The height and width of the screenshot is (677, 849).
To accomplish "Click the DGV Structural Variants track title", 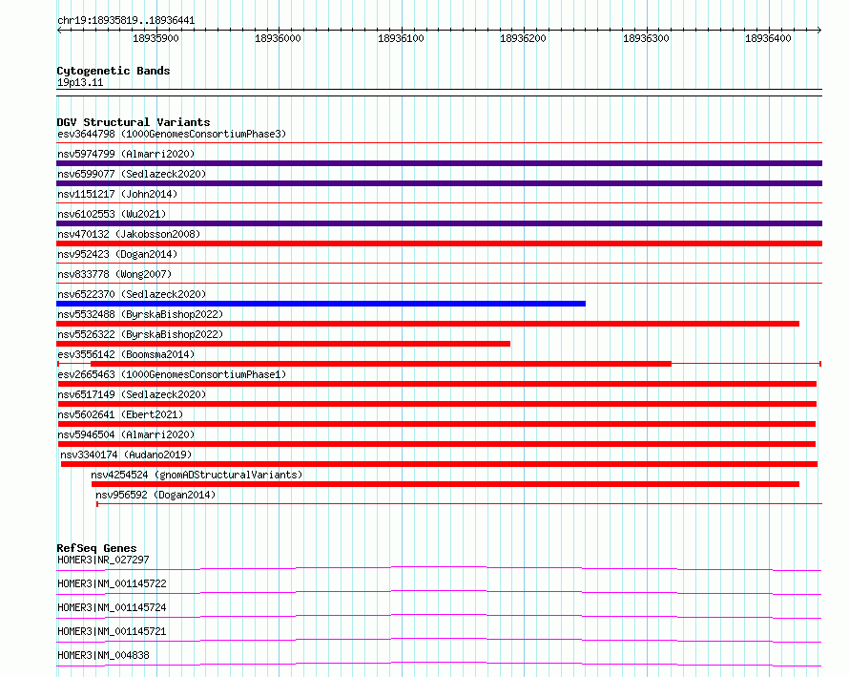I will coord(134,122).
